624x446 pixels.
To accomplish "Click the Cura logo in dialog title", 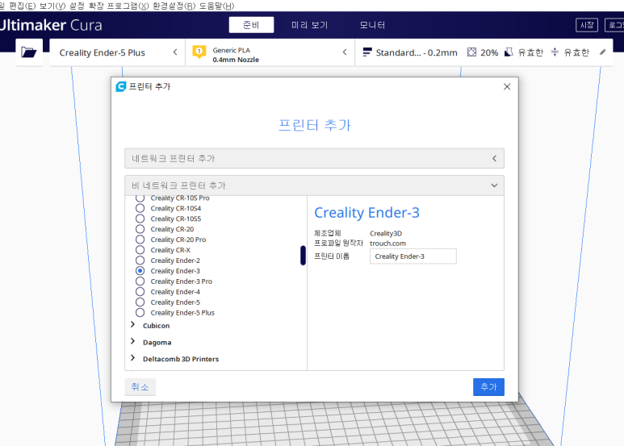I will click(x=120, y=86).
